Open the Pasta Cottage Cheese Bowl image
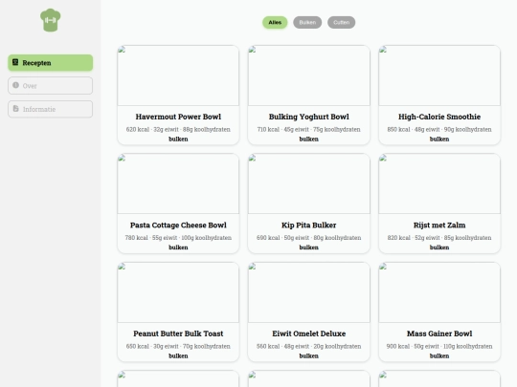 (x=178, y=184)
